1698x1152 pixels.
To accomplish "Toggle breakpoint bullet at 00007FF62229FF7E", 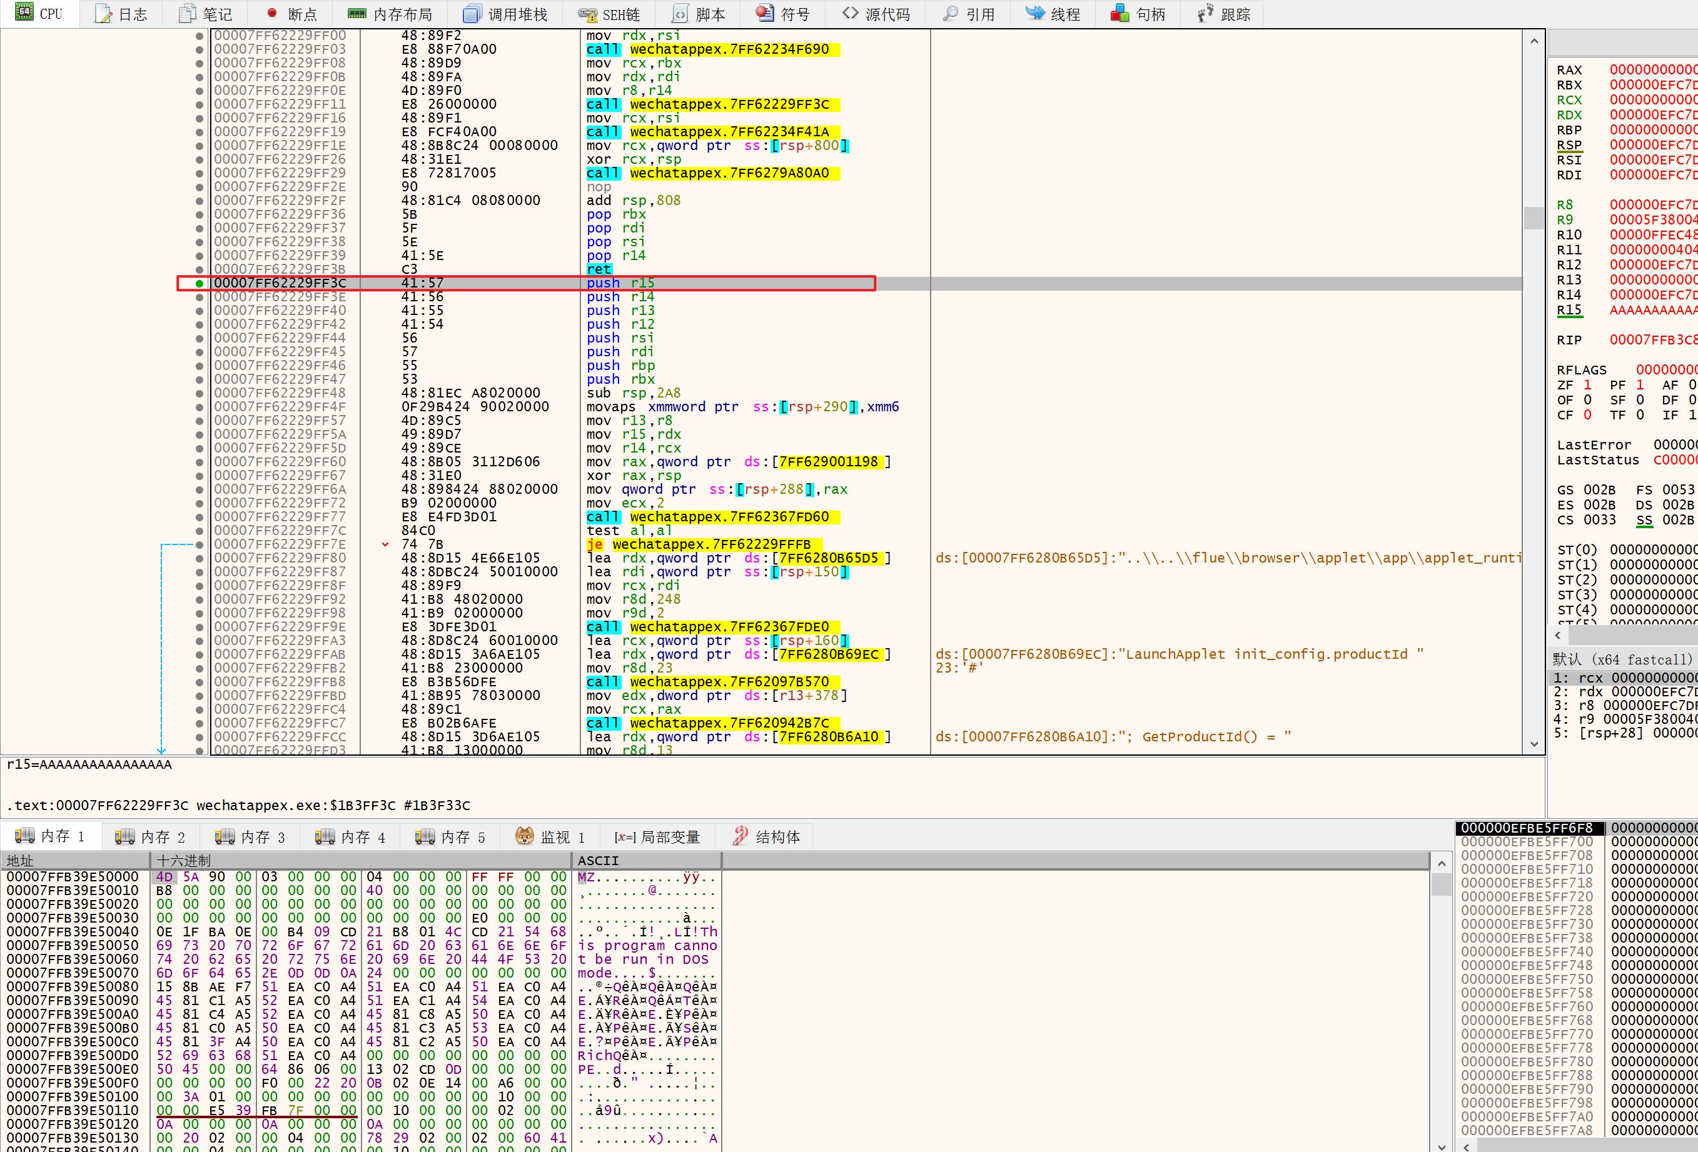I will (200, 544).
